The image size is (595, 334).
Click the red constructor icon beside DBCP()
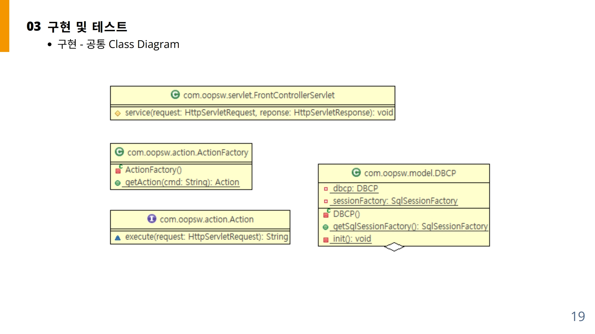[x=326, y=214]
